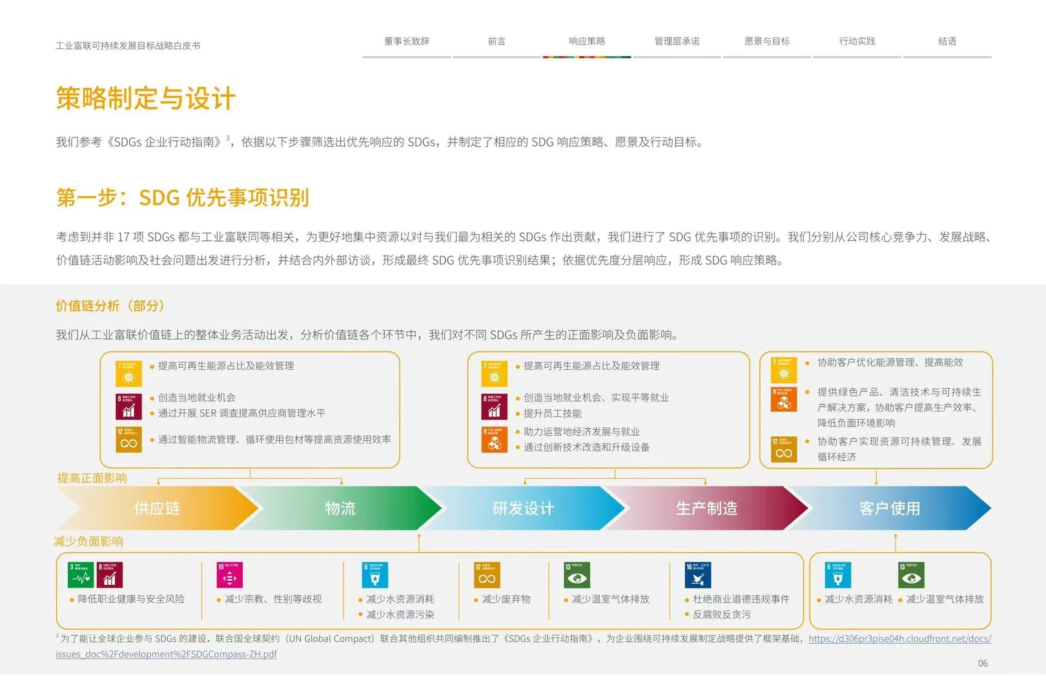Click page number 06

tap(983, 663)
